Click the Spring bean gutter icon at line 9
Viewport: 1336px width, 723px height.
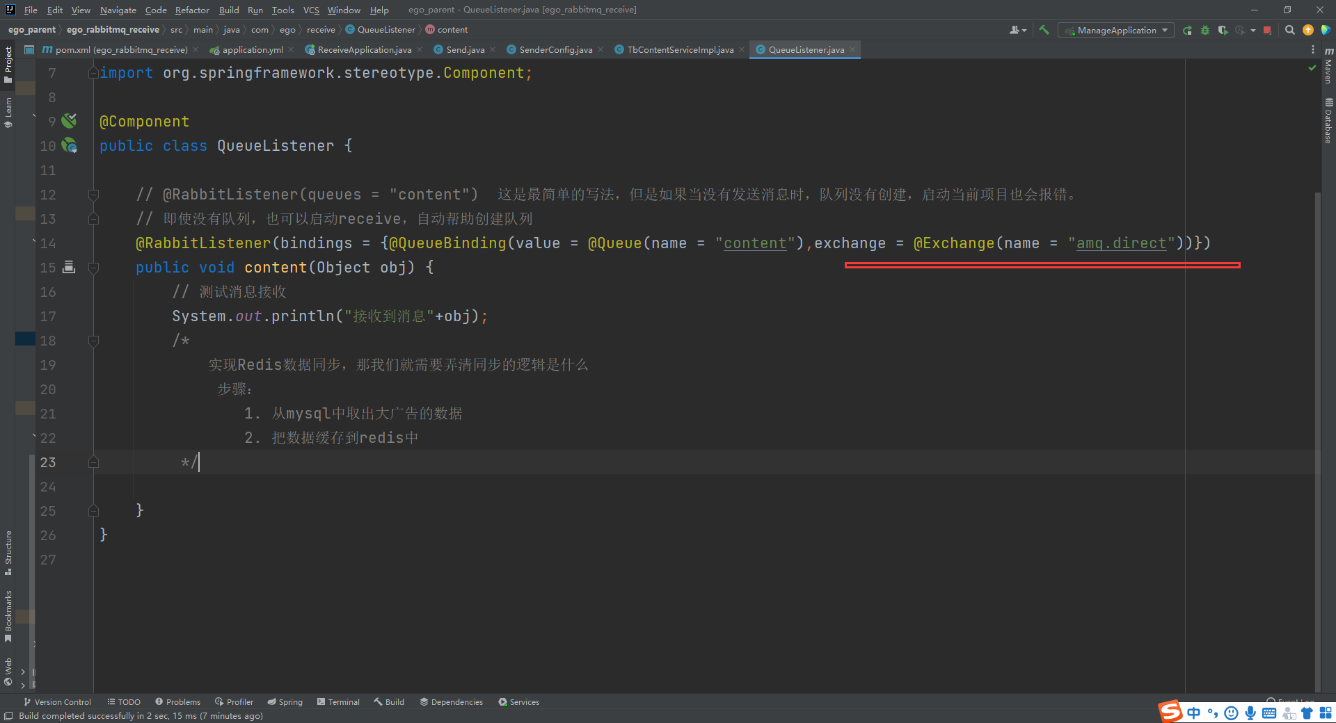[x=69, y=121]
